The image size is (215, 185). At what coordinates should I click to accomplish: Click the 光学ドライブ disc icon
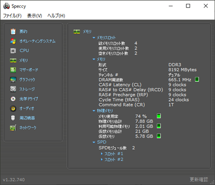[x=13, y=99]
